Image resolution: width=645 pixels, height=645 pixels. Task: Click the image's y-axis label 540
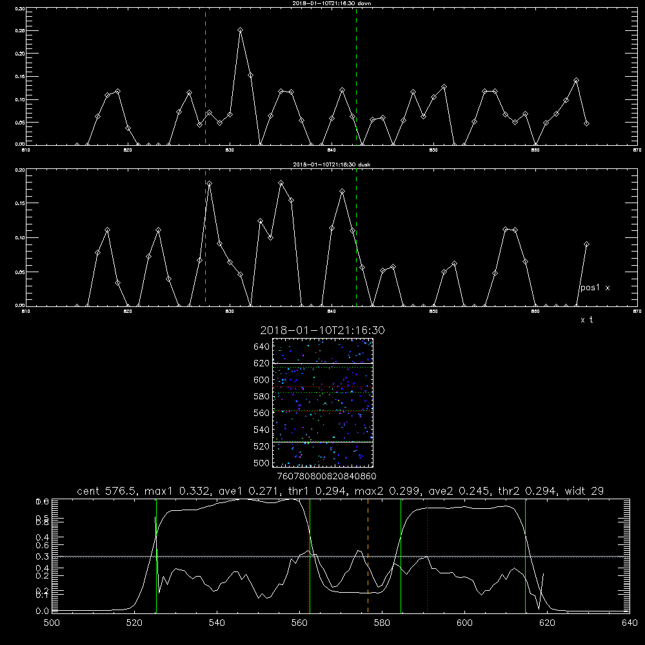coord(262,430)
